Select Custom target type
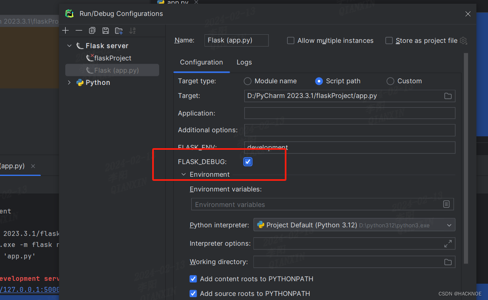This screenshot has height=300, width=488. 390,81
